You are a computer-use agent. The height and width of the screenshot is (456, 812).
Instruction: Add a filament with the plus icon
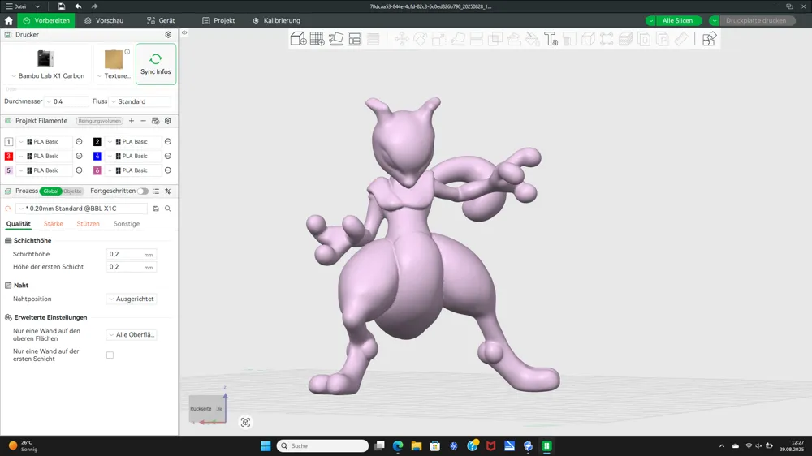coord(132,121)
